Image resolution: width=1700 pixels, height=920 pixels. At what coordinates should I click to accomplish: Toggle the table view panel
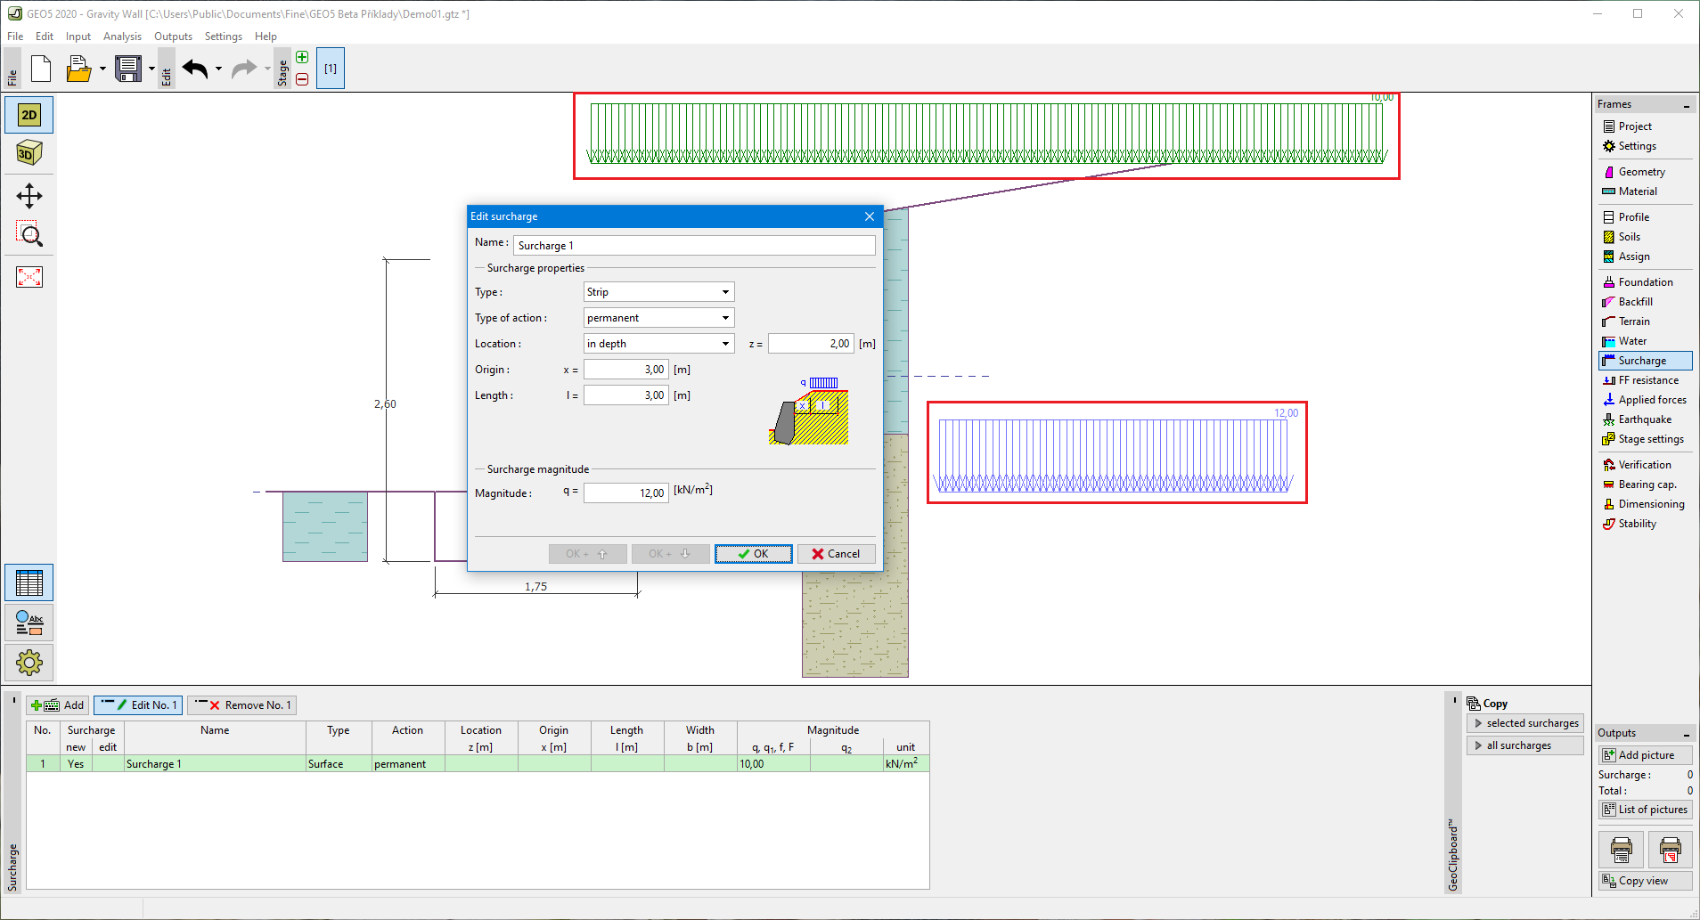point(29,583)
